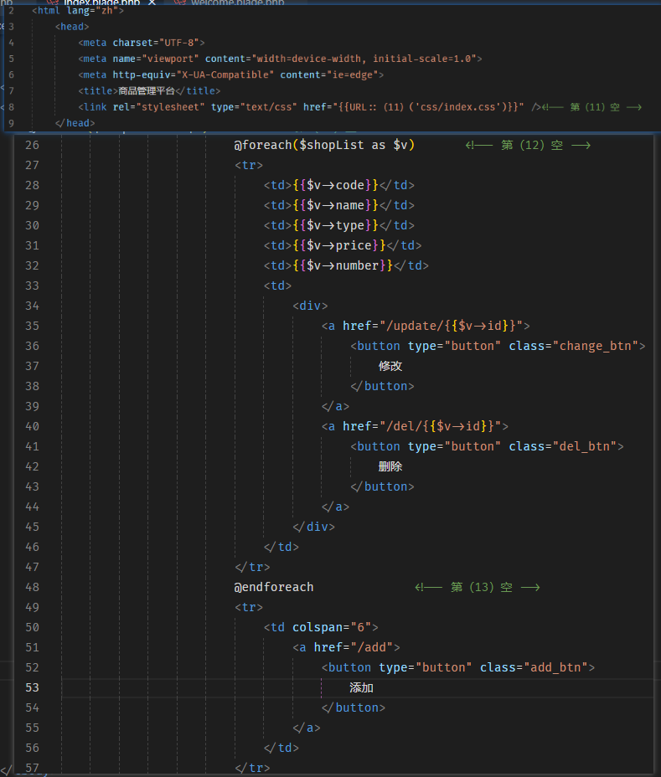Close the index.blade.php tab
661x777 pixels.
[152, 3]
